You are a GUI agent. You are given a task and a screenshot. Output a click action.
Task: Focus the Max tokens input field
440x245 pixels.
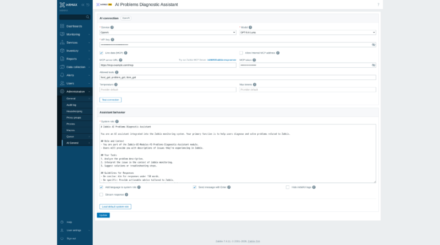308,90
